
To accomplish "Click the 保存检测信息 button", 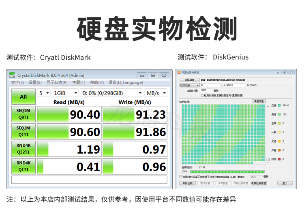I will pos(241,183).
